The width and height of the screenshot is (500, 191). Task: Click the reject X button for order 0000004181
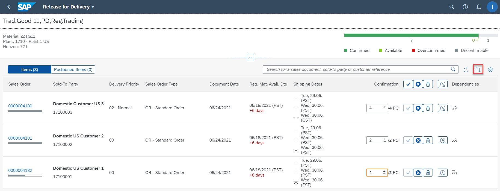[418, 140]
